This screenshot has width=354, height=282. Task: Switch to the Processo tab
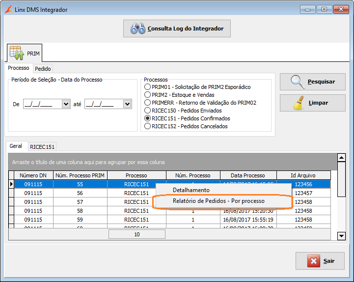click(19, 68)
